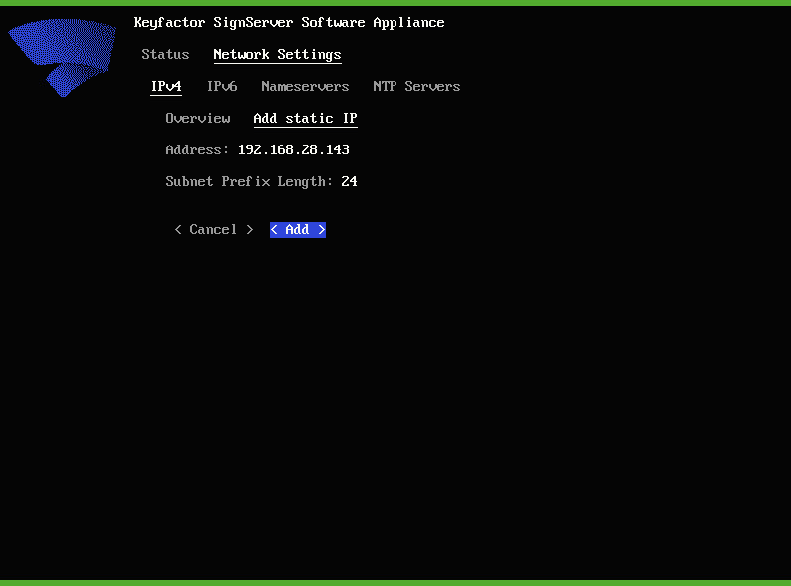Focus the Subnet Prefix Length value 24
Viewport: 791px width, 586px height.
pos(349,181)
